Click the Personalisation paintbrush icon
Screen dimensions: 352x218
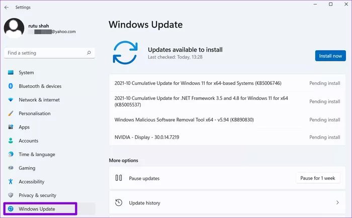(11, 113)
